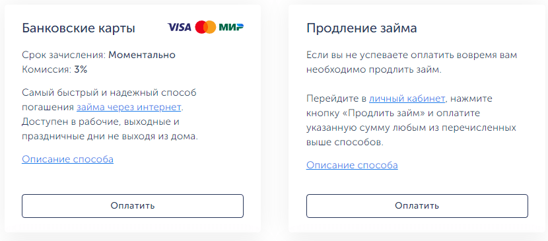Screen dimensions: 548x241
Task: Click the «праздничные дни не выходя из дома» line
Action: click(x=110, y=137)
